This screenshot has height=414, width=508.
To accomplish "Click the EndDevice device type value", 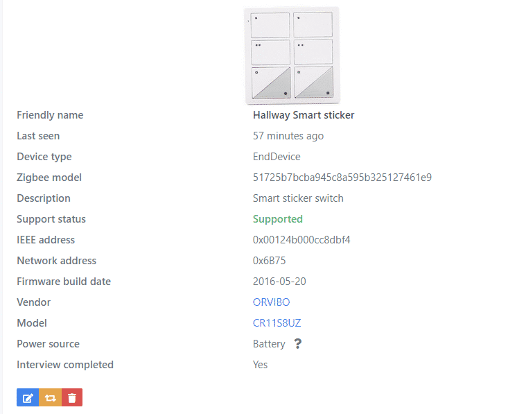I will click(x=277, y=157).
